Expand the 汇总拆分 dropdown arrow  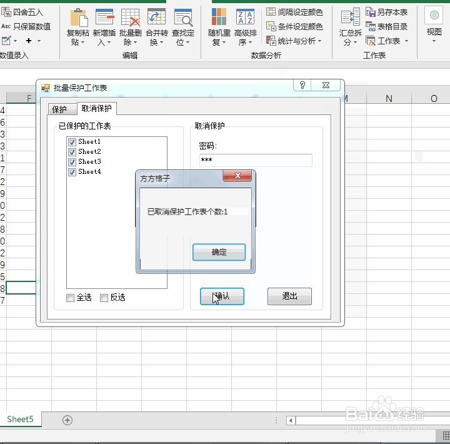tap(355, 43)
